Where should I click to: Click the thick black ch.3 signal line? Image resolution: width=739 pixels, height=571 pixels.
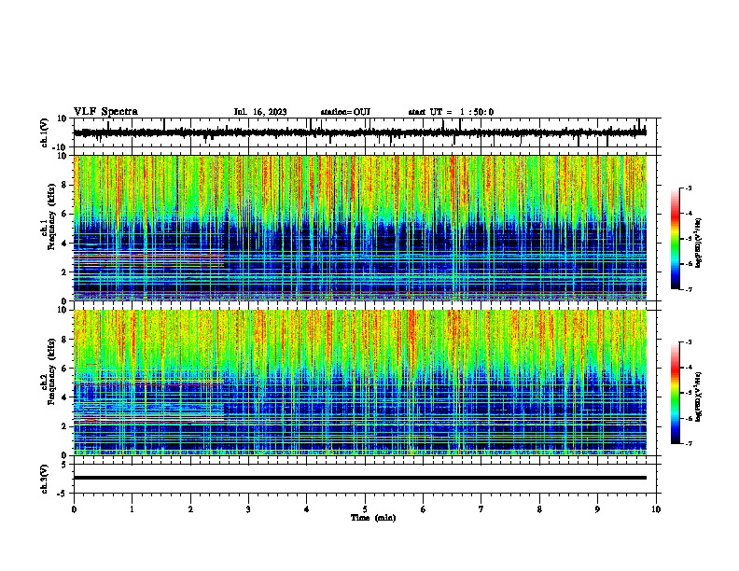(360, 478)
